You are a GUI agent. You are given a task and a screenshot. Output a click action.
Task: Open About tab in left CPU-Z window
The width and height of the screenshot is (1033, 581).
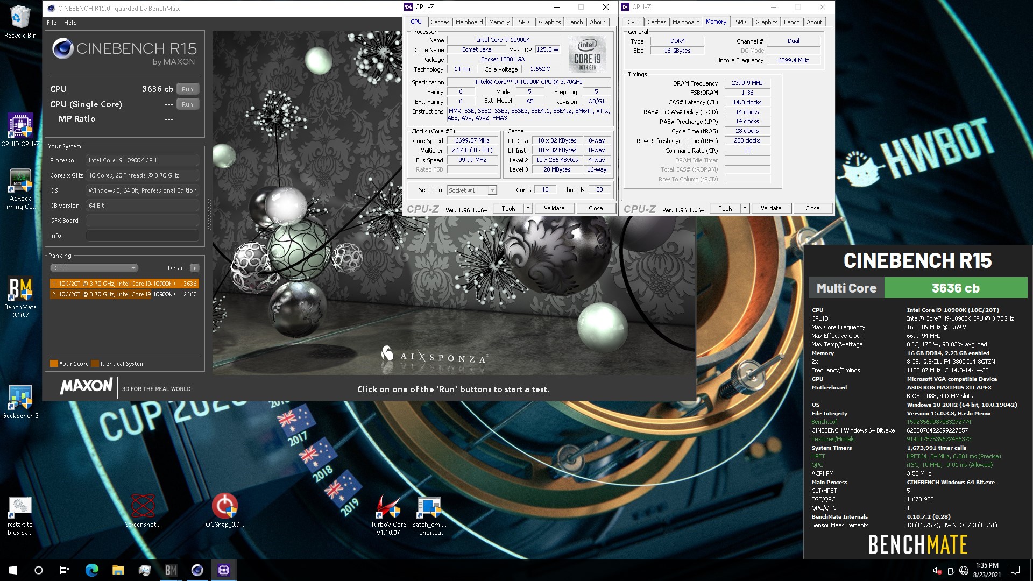(x=597, y=22)
